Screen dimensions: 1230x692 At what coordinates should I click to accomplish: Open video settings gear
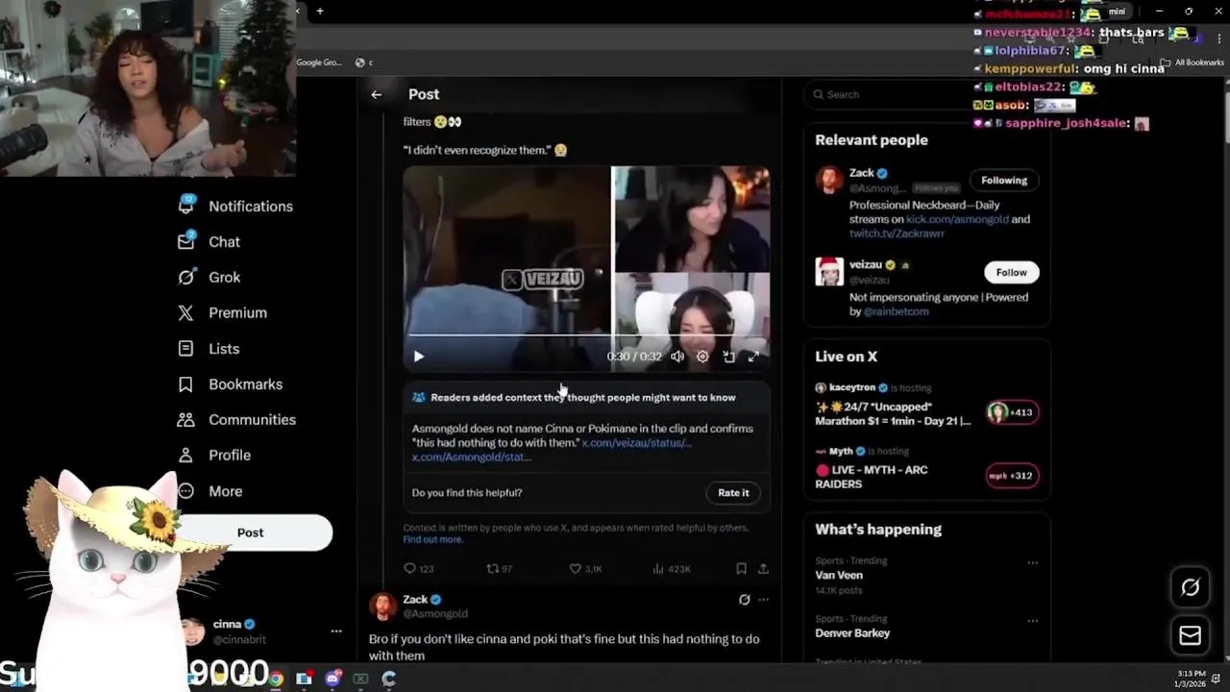(x=702, y=357)
